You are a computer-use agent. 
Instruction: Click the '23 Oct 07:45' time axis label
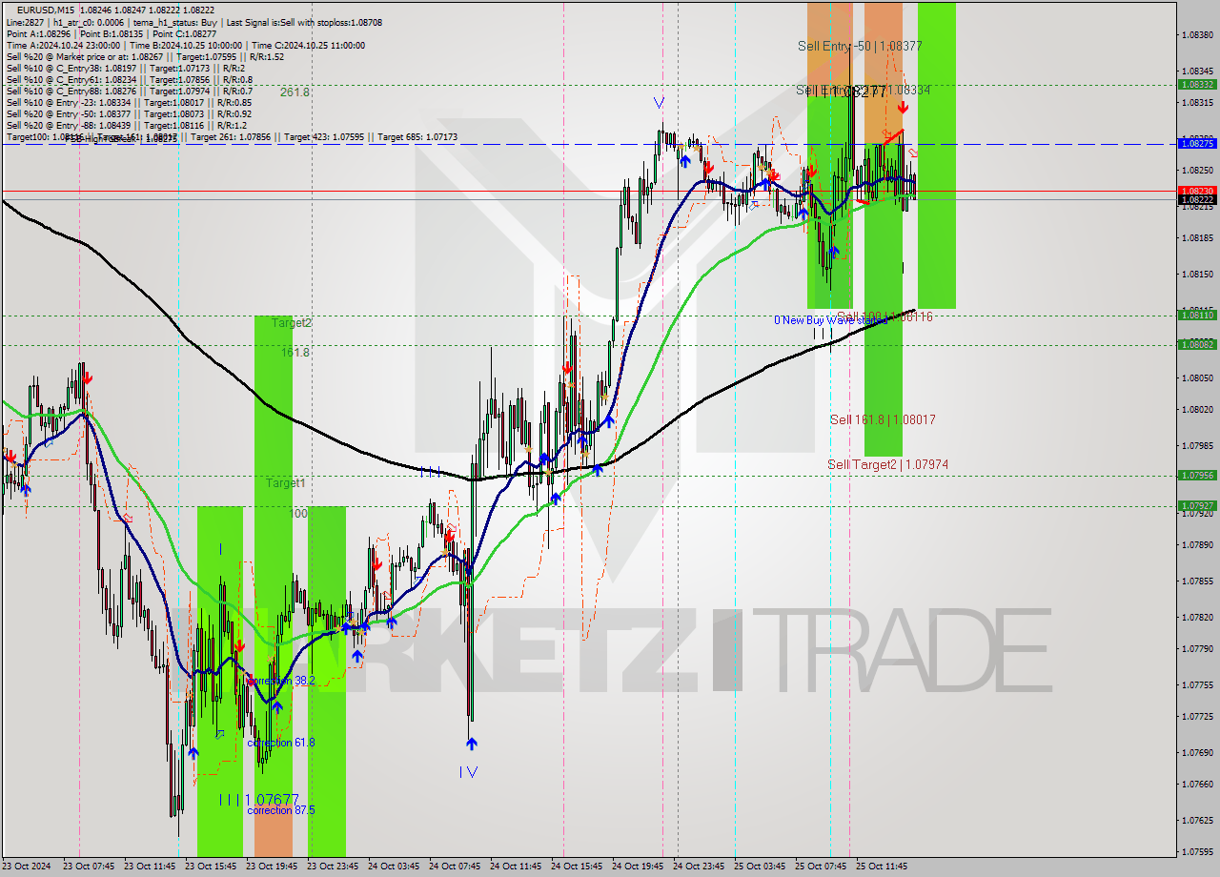[x=89, y=867]
